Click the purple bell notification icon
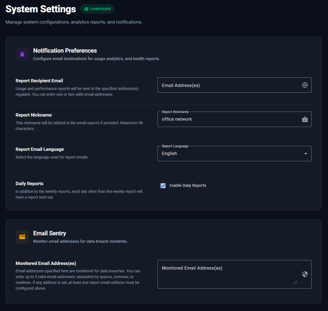328x311 pixels. coord(22,54)
